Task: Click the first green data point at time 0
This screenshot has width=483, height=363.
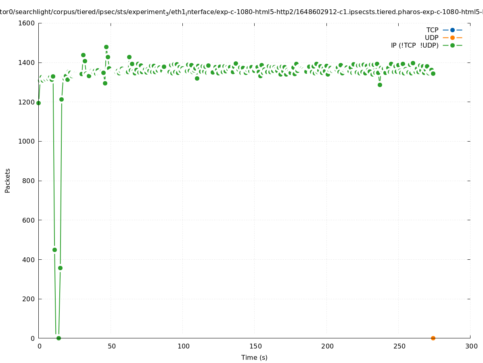Action: click(38, 103)
